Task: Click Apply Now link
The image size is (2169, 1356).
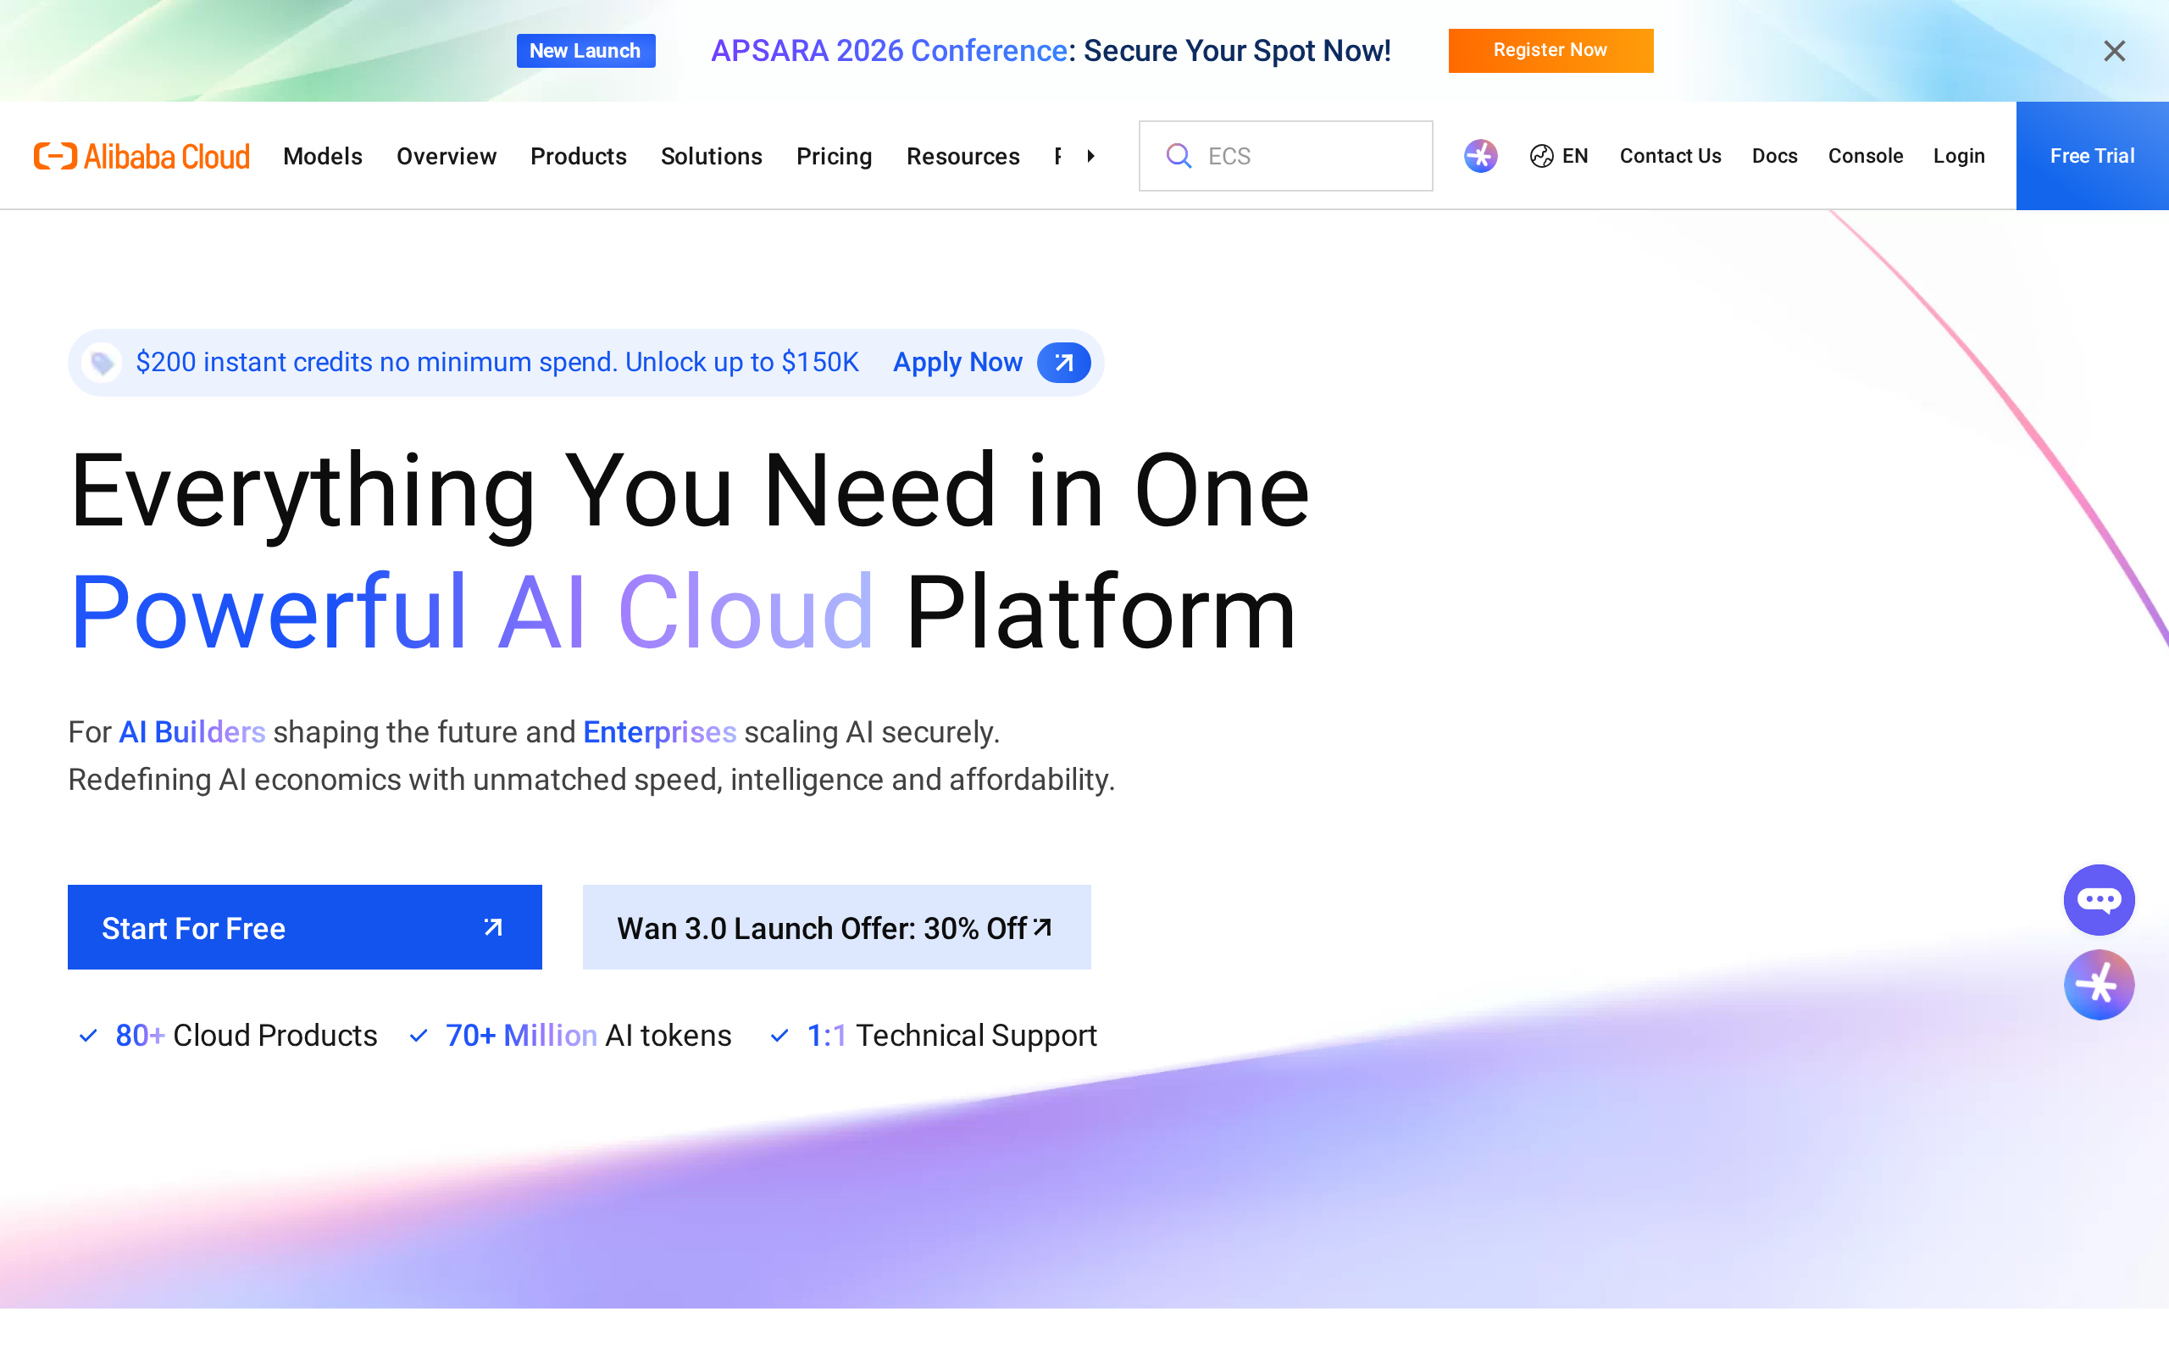Action: (957, 363)
